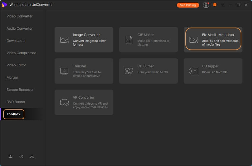Select the Fix Media Metadata icon

click(x=194, y=40)
